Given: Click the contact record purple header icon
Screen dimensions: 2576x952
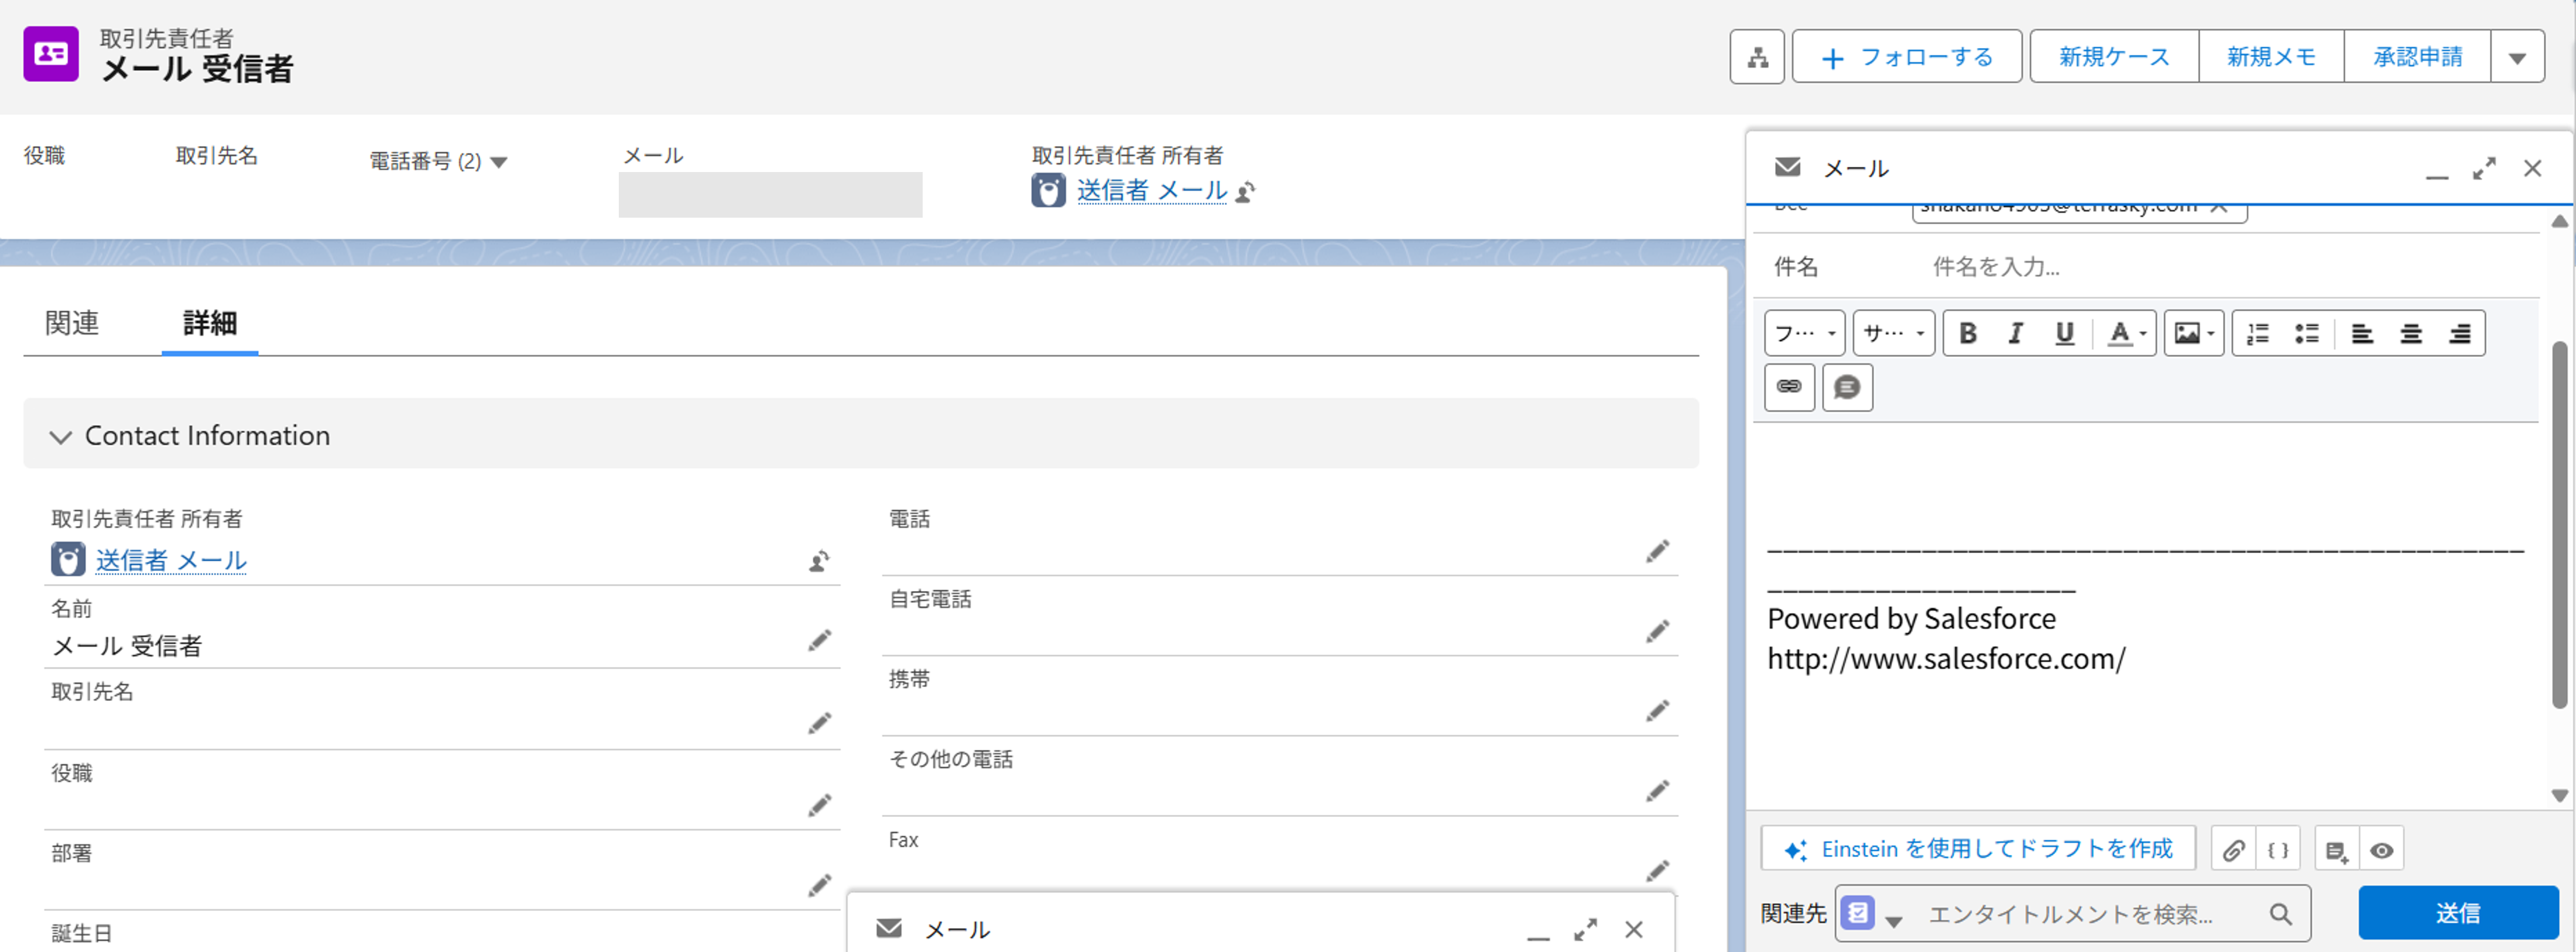Looking at the screenshot, I should tap(51, 54).
